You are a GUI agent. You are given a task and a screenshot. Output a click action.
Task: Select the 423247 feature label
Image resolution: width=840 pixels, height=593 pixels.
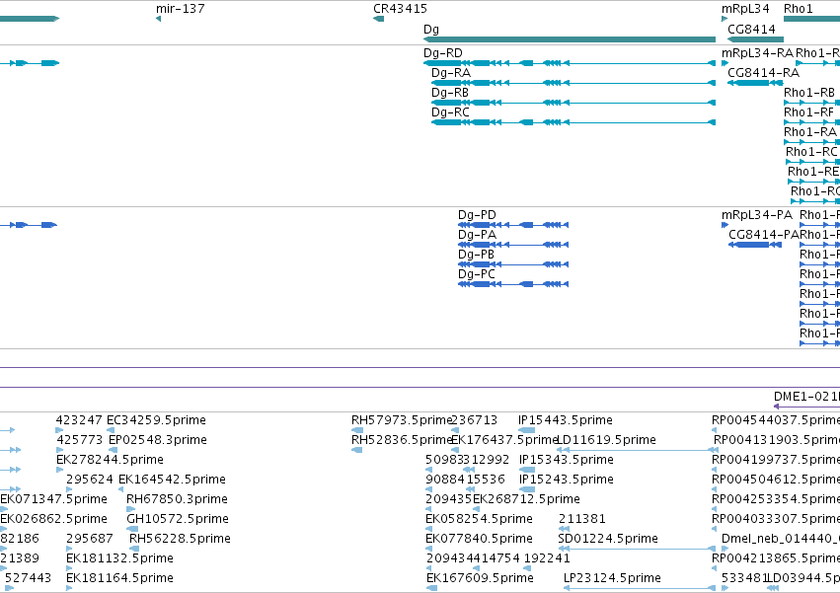tap(79, 420)
